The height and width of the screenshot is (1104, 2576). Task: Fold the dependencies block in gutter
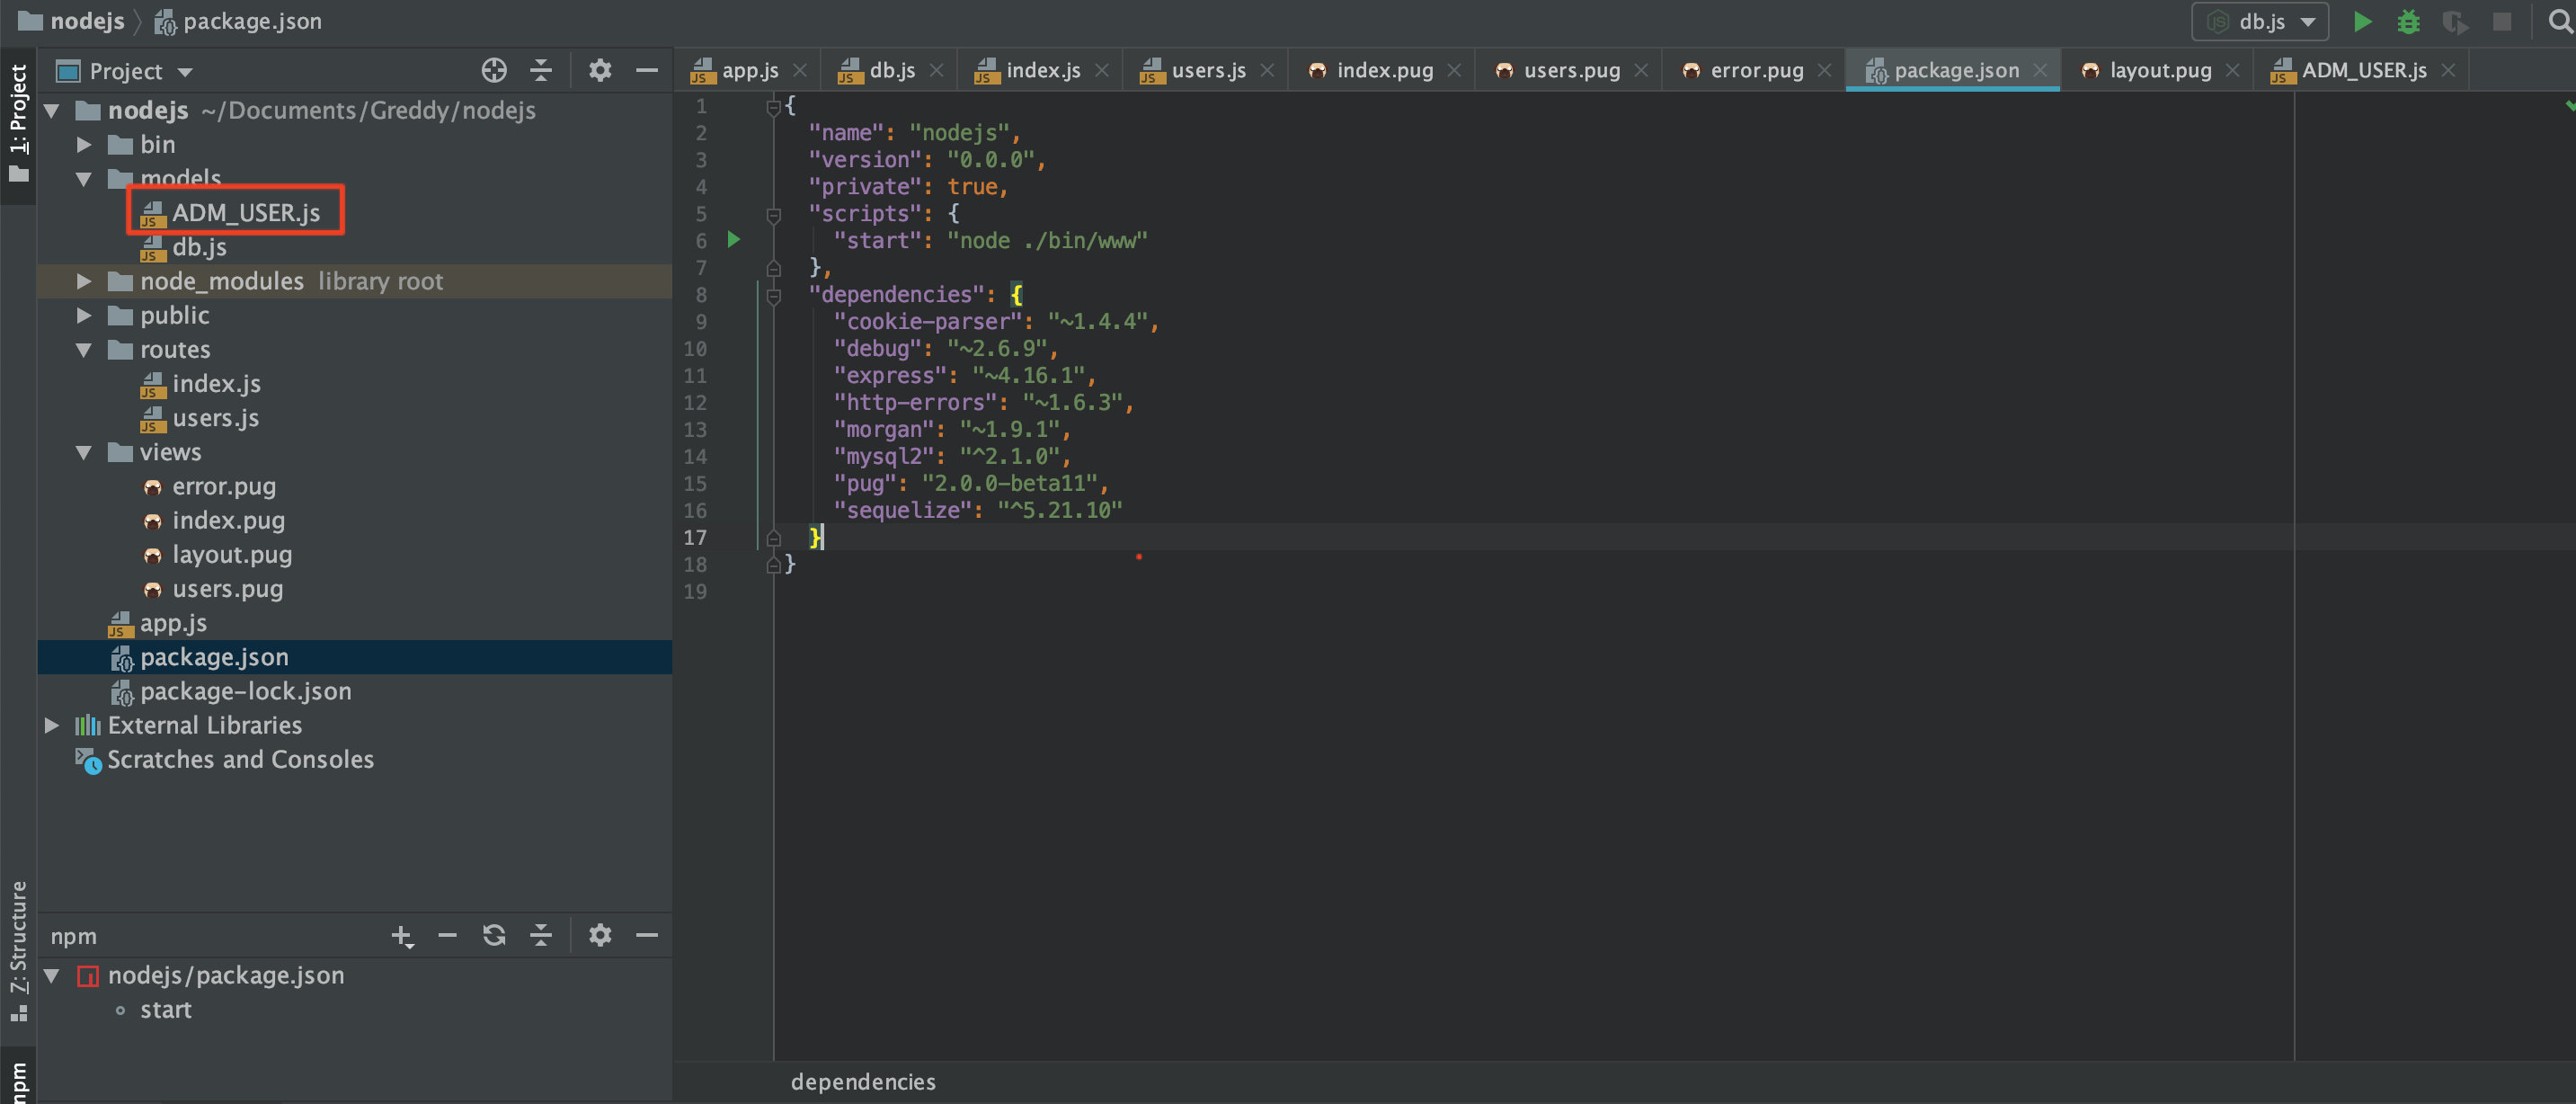point(773,295)
